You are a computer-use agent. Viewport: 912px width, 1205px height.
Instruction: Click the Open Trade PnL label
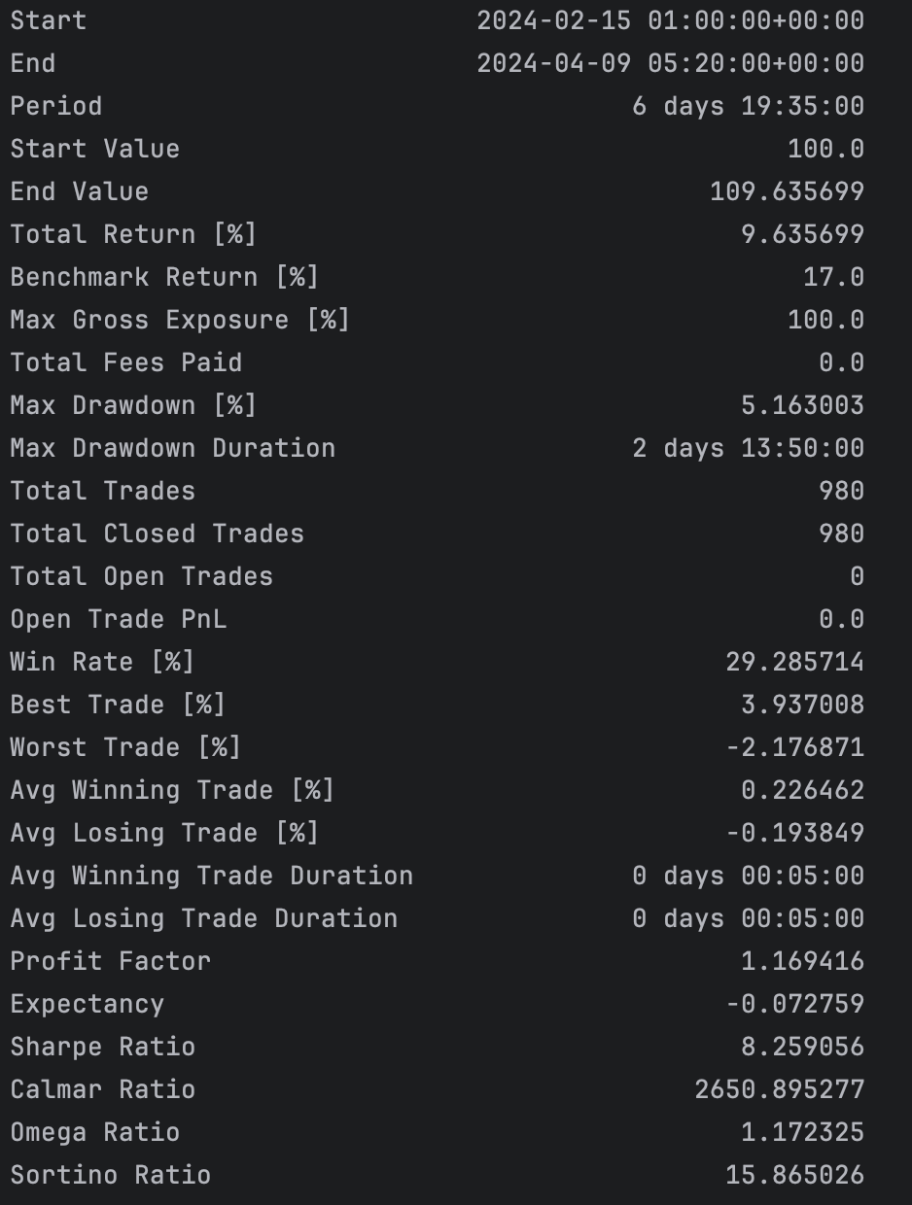[x=118, y=619]
